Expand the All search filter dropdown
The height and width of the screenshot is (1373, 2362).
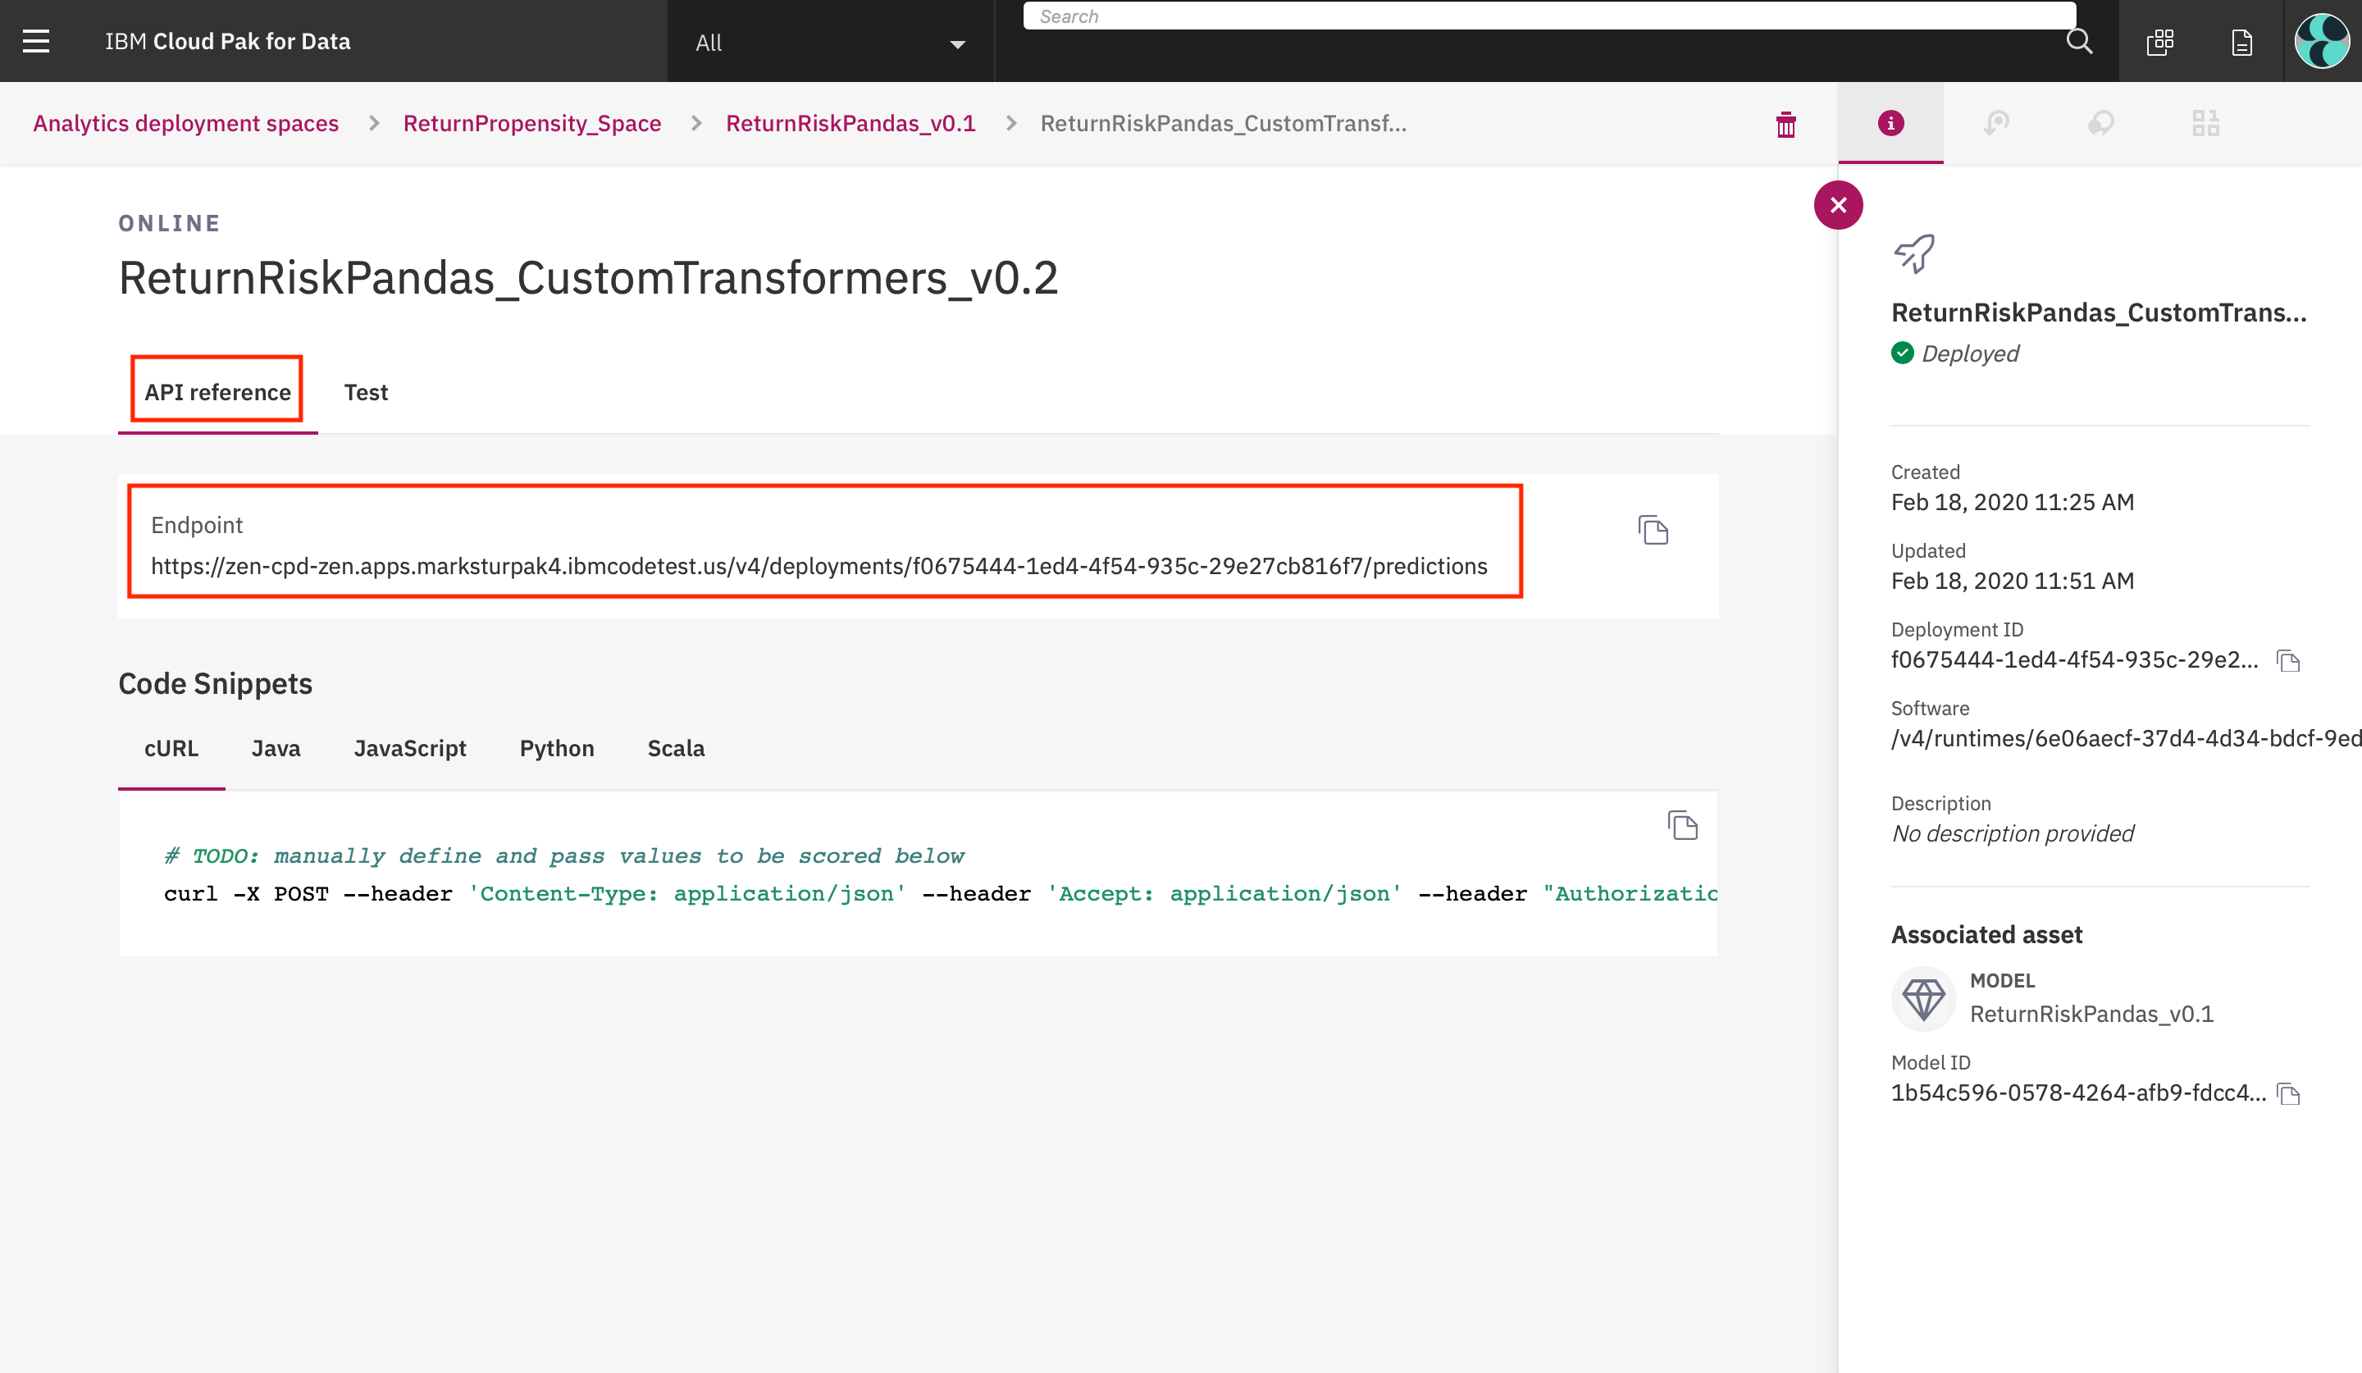(829, 43)
